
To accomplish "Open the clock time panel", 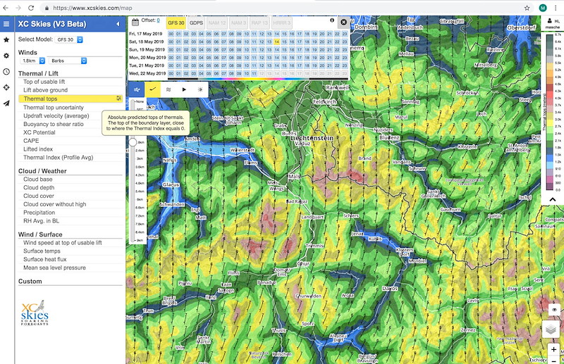I will click(x=6, y=72).
